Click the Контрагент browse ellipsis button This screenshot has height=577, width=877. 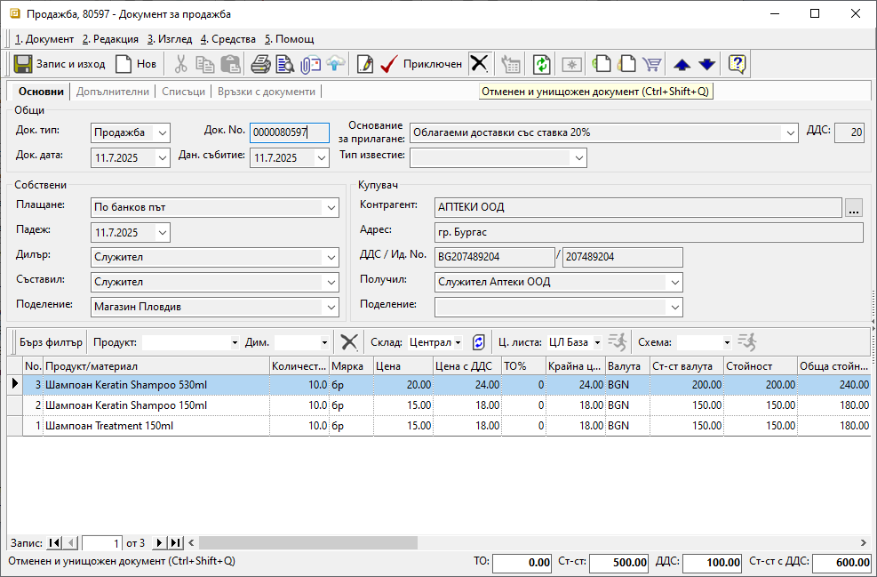coord(854,208)
